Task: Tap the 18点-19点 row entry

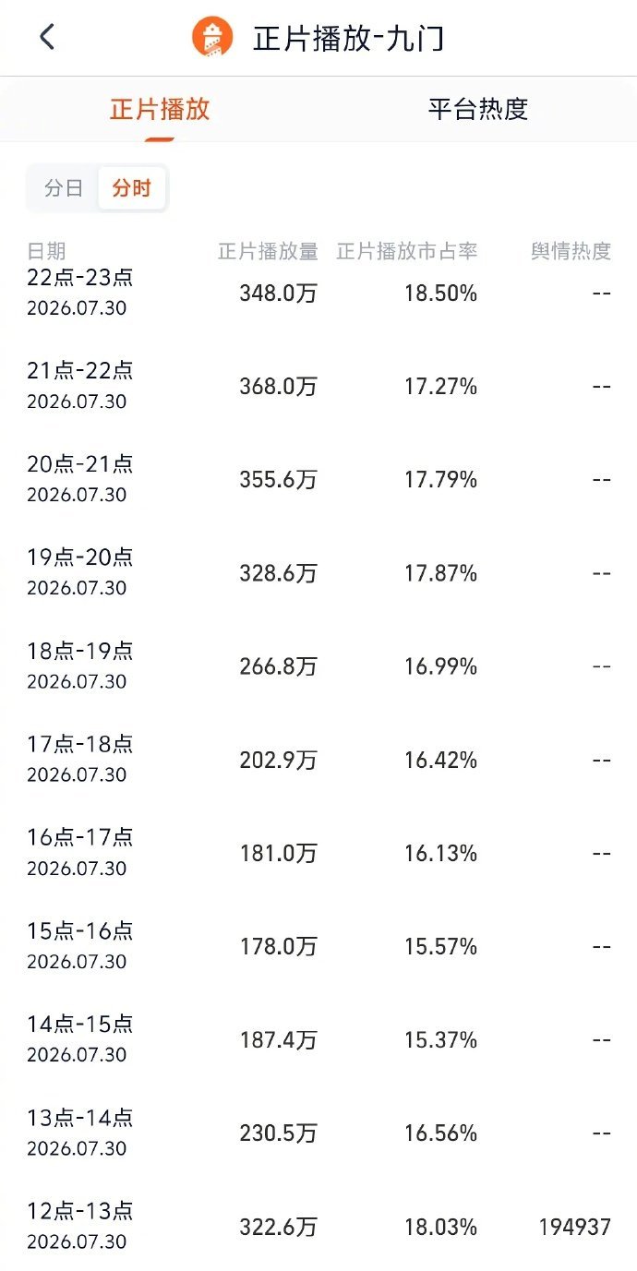Action: pos(318,666)
